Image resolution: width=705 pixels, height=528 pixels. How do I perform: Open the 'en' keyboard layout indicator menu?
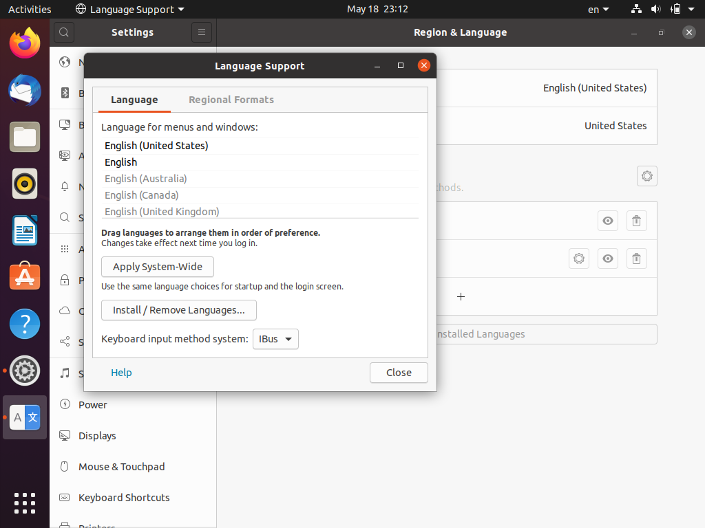598,10
